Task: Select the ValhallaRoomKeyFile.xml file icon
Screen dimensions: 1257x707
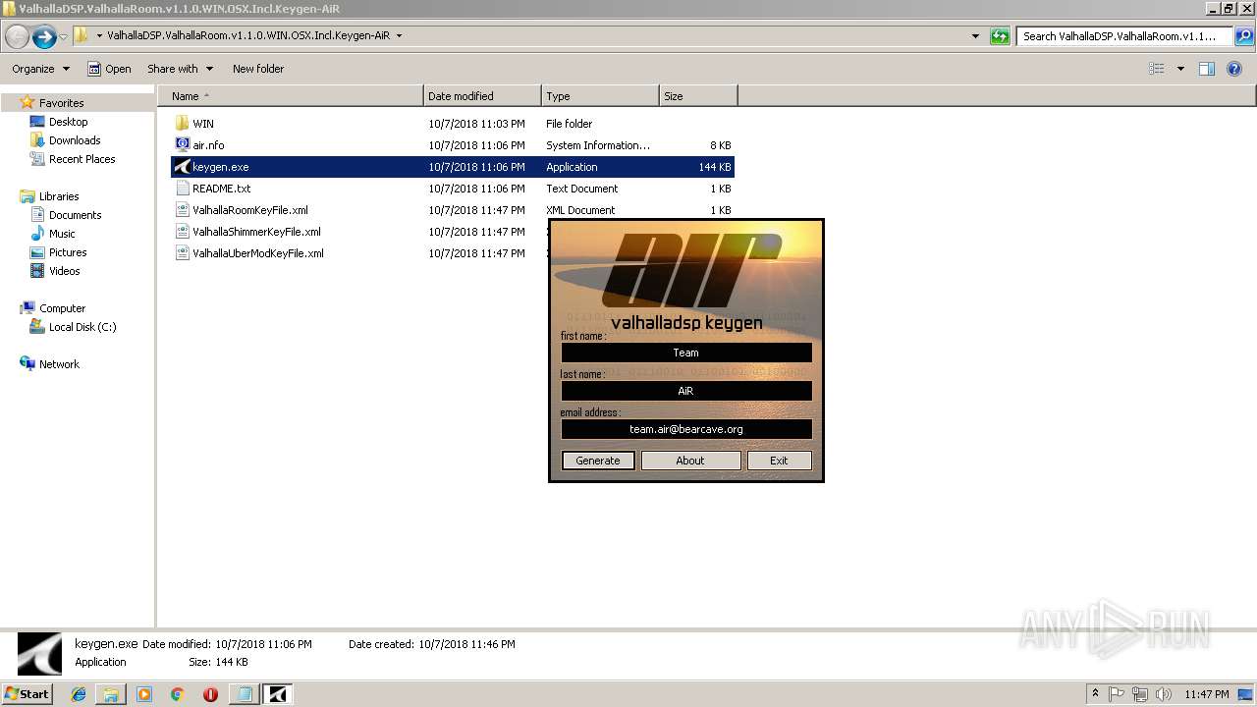Action: 182,210
